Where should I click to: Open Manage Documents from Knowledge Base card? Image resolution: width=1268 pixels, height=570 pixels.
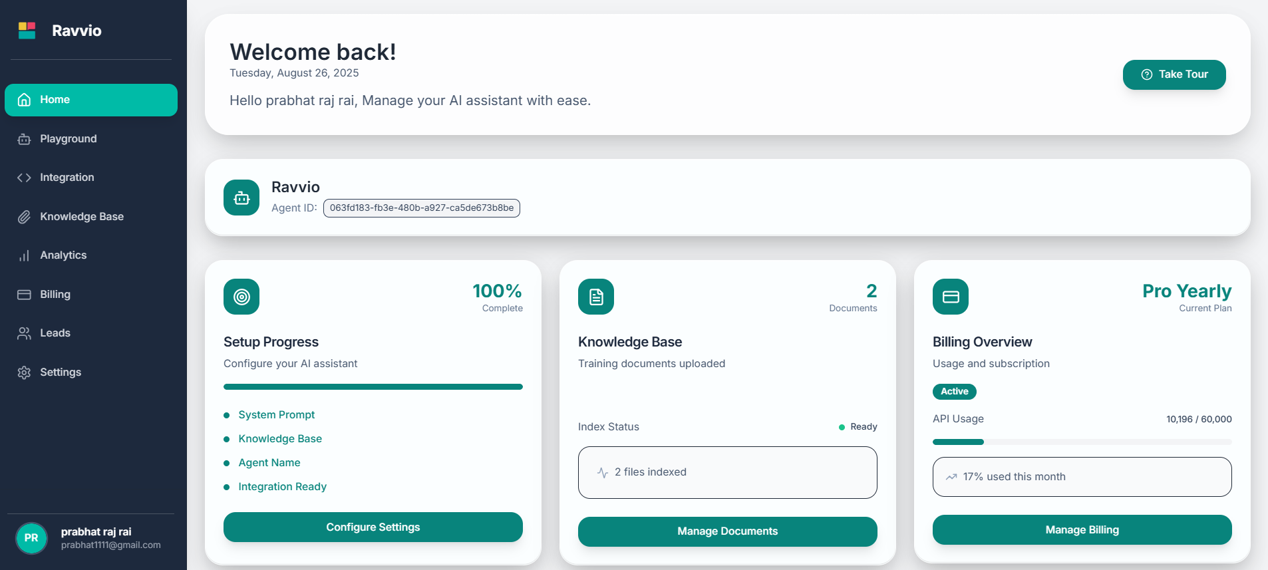pos(727,531)
